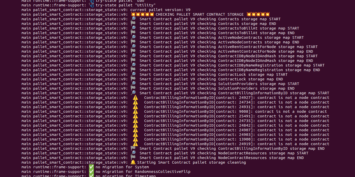
Task: Click the warning triangle for contract 25491
Action: click(x=135, y=116)
